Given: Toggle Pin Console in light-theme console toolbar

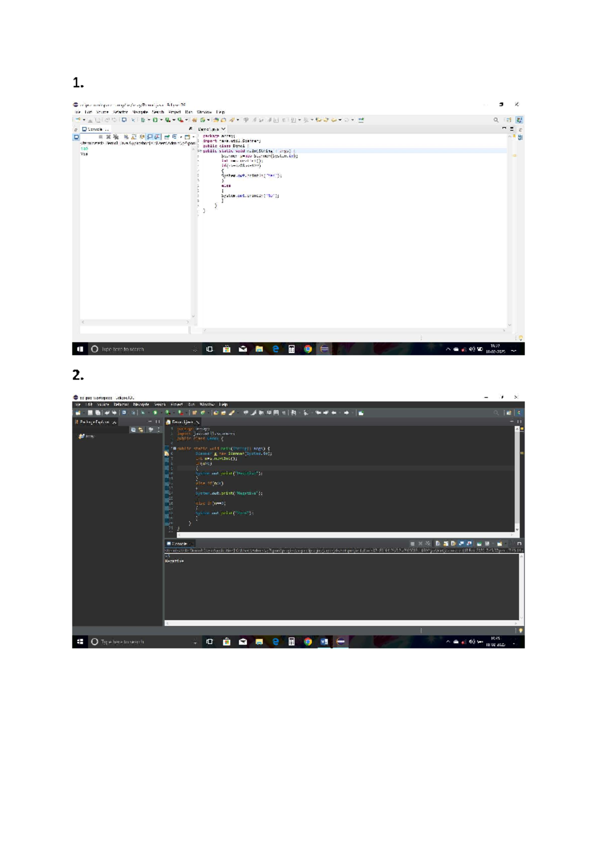Looking at the screenshot, I should coord(167,137).
